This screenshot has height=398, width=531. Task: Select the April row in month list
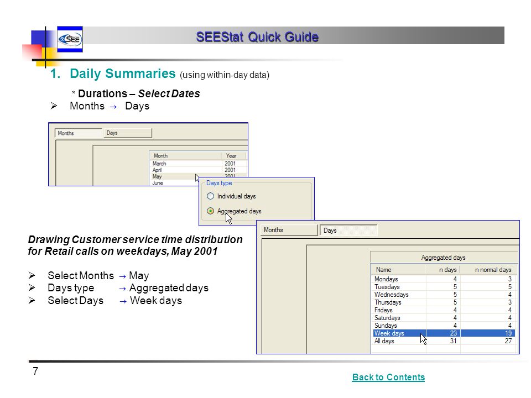pos(198,170)
